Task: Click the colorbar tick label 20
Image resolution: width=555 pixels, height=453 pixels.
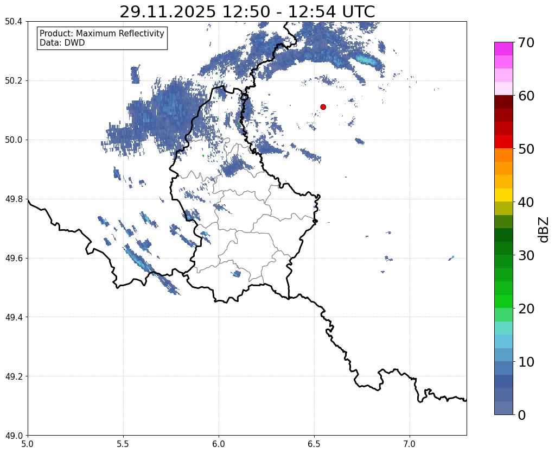Action: point(526,309)
